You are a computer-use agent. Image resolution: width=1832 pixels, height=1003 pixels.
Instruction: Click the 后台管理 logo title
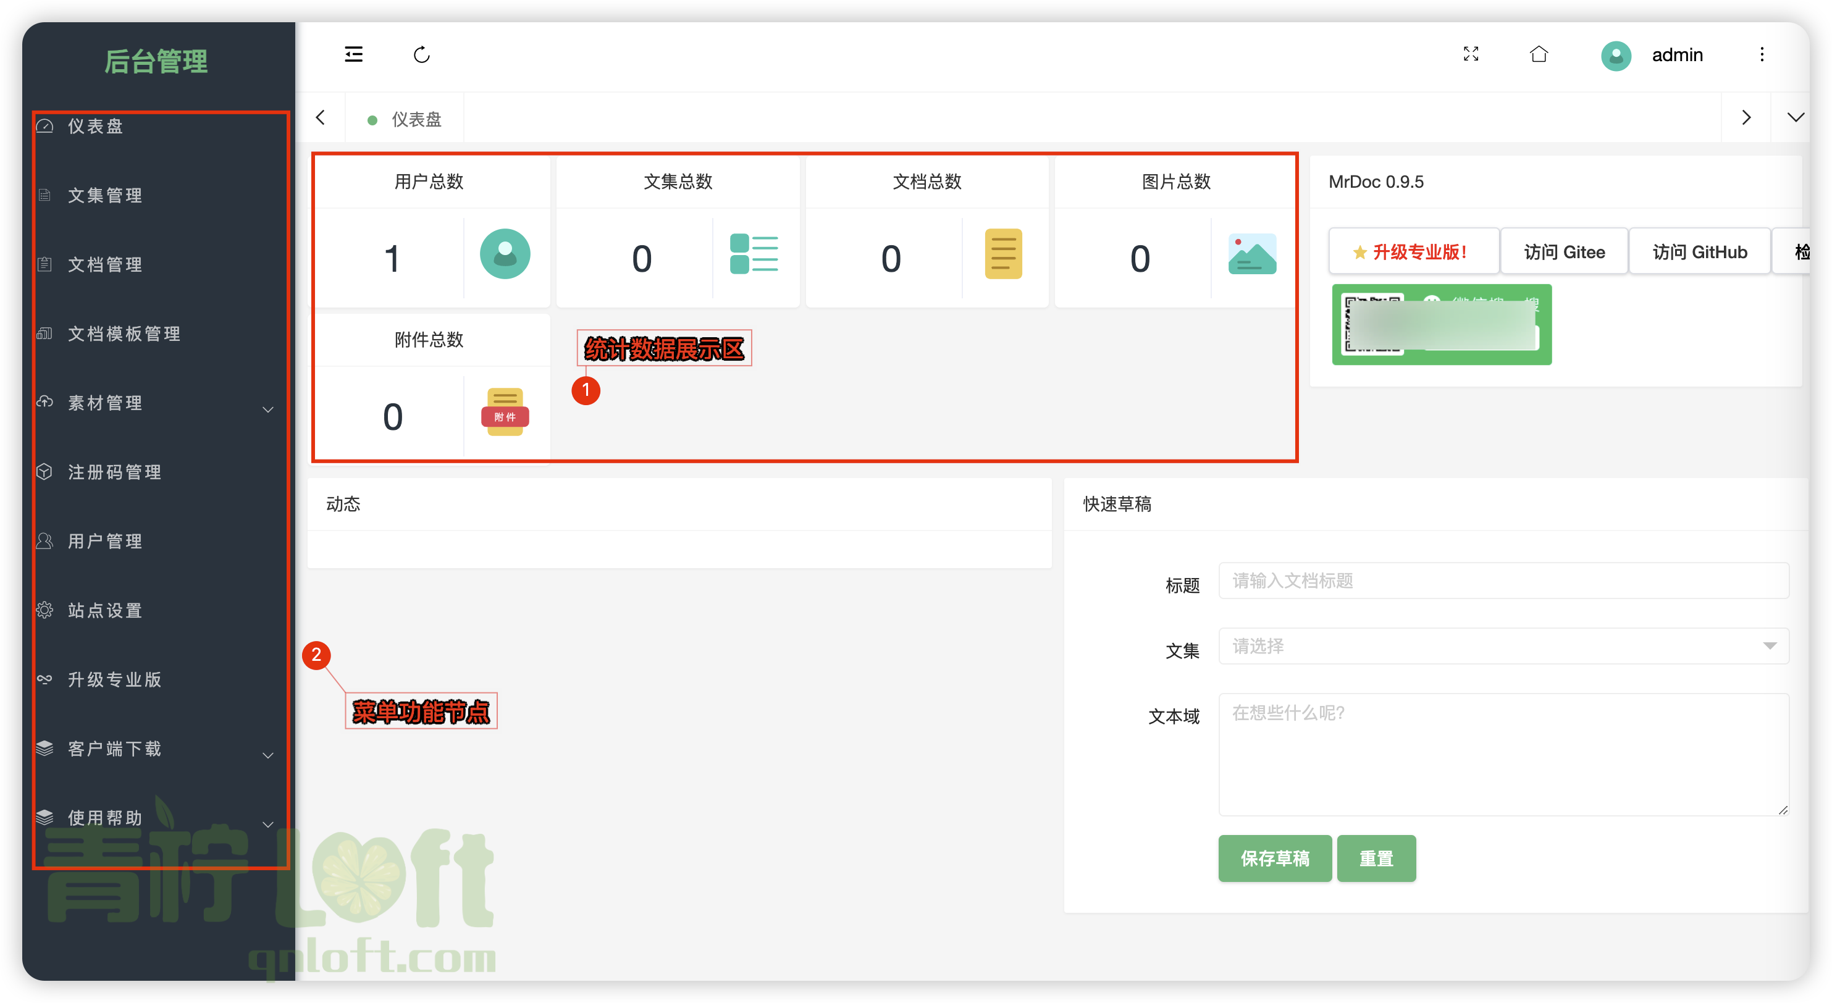click(156, 61)
